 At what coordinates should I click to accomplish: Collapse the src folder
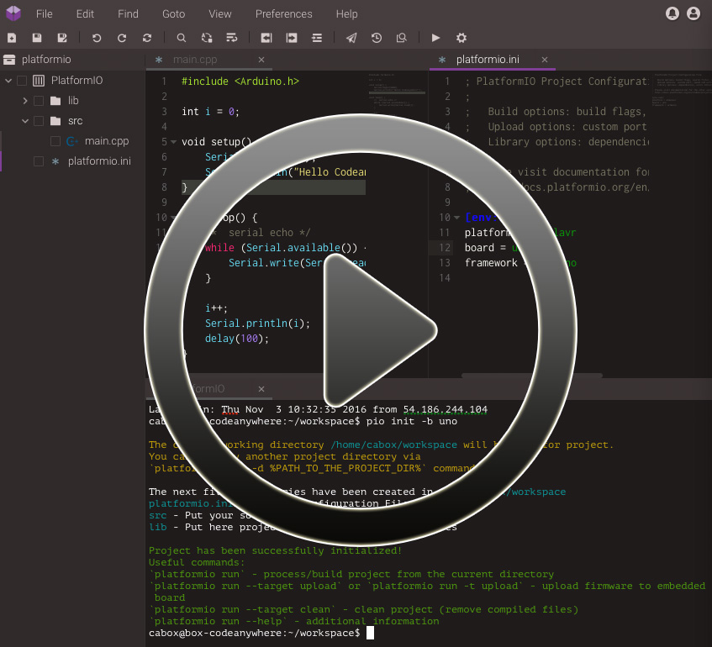point(25,121)
